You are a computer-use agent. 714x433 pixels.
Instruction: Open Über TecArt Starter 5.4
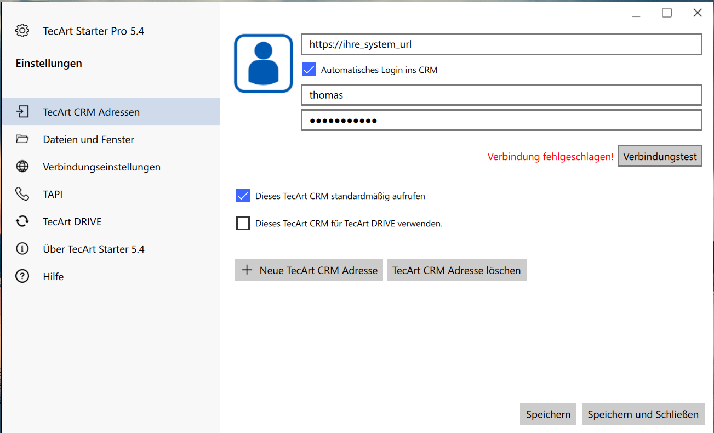111,249
